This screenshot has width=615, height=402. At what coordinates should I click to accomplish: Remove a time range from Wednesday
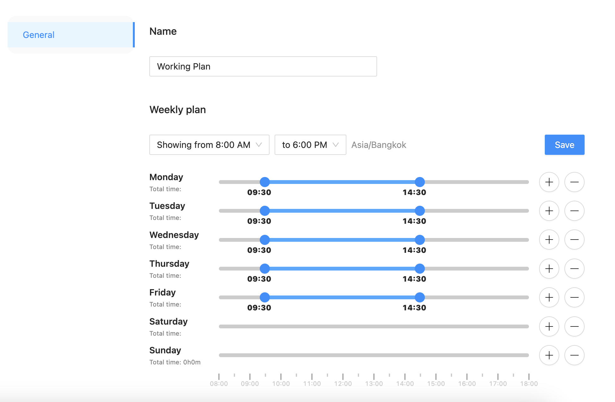574,240
